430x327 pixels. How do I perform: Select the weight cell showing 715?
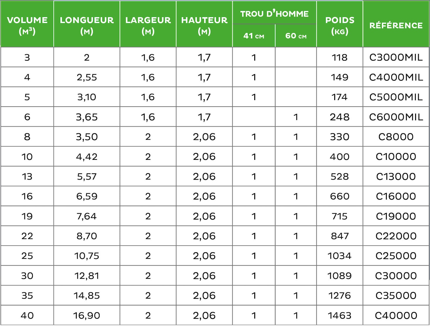(x=340, y=216)
